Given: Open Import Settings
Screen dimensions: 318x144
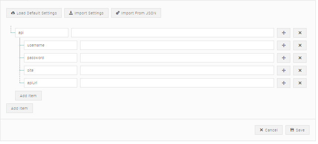Looking at the screenshot, I should tap(86, 13).
